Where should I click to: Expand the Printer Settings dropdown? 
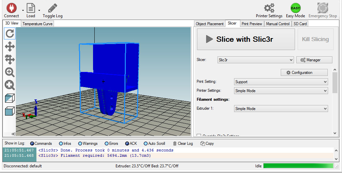(281, 91)
